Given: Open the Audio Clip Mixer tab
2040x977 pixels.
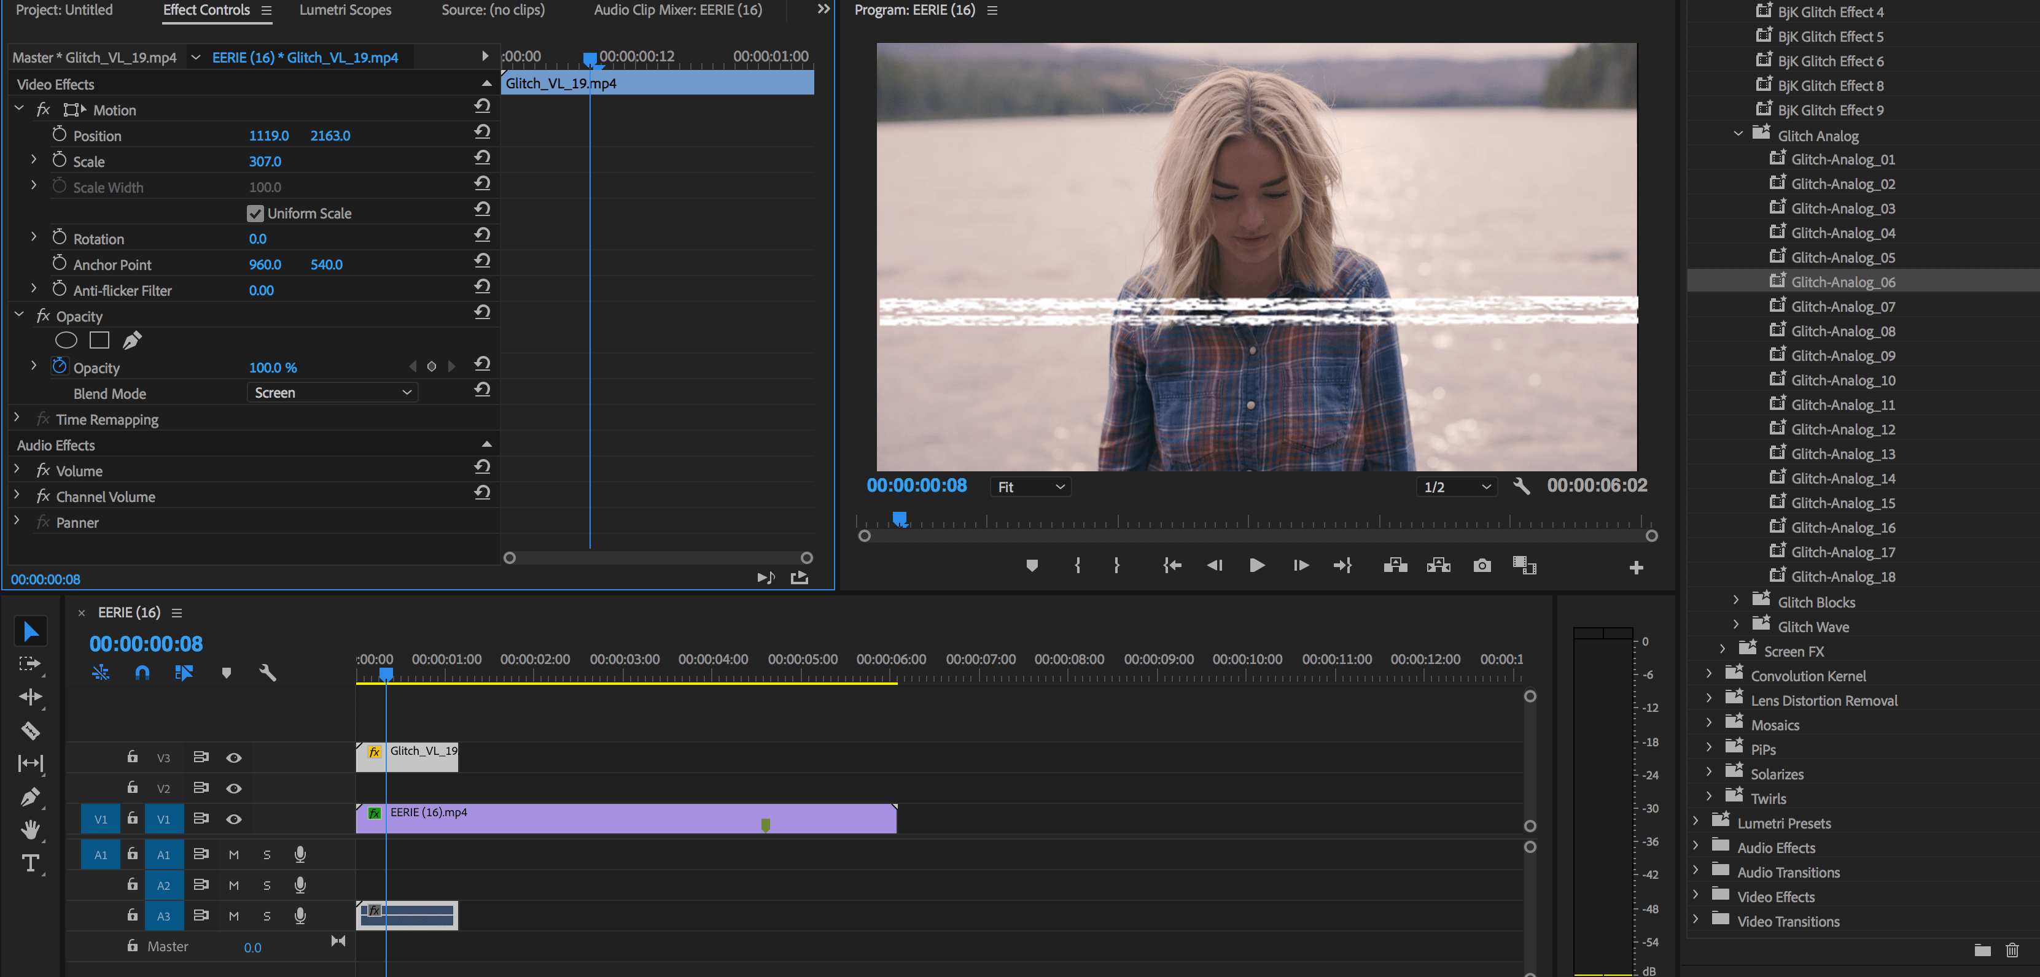Looking at the screenshot, I should point(678,10).
